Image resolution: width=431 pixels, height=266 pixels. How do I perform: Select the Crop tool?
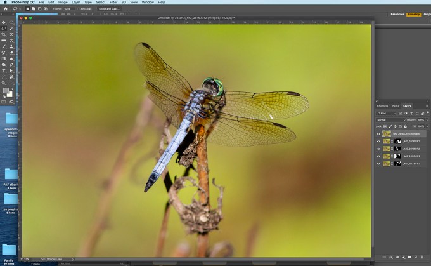[4, 34]
